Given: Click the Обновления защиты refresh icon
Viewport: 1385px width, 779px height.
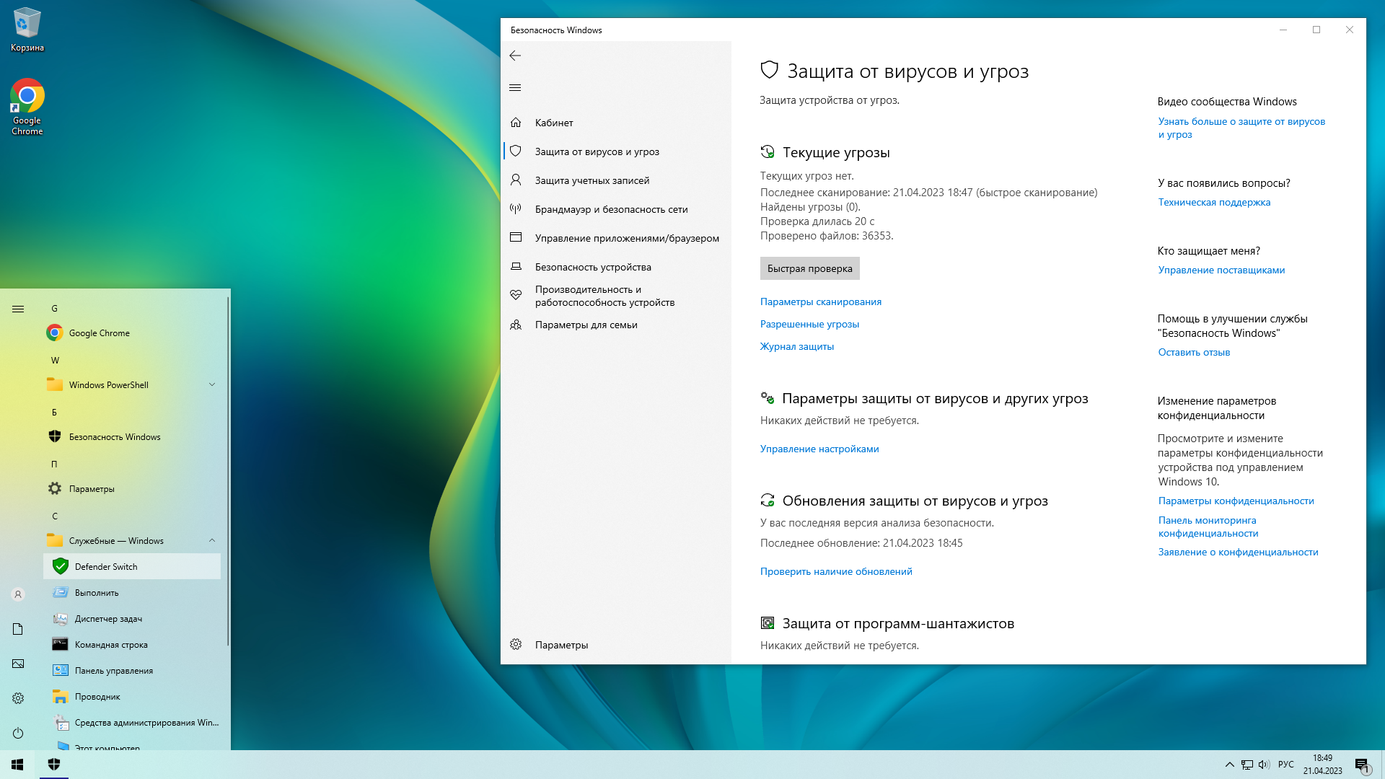Looking at the screenshot, I should 768,501.
